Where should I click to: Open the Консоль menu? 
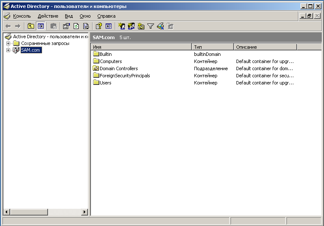pyautogui.click(x=22, y=16)
